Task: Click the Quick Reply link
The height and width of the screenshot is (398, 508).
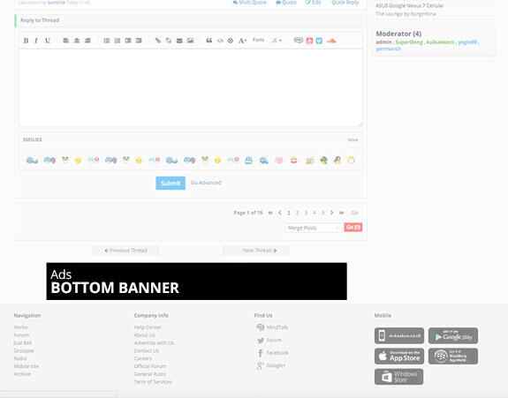Action: [x=345, y=3]
